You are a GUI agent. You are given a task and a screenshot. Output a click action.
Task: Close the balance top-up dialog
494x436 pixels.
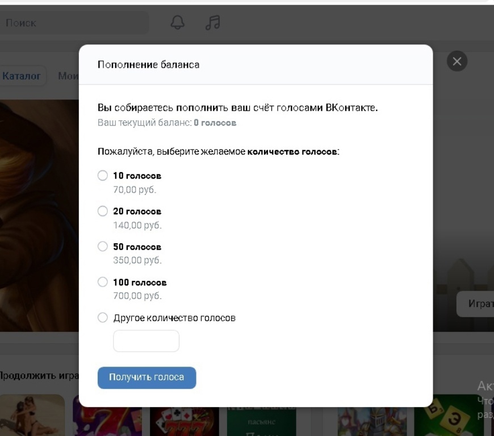(457, 61)
